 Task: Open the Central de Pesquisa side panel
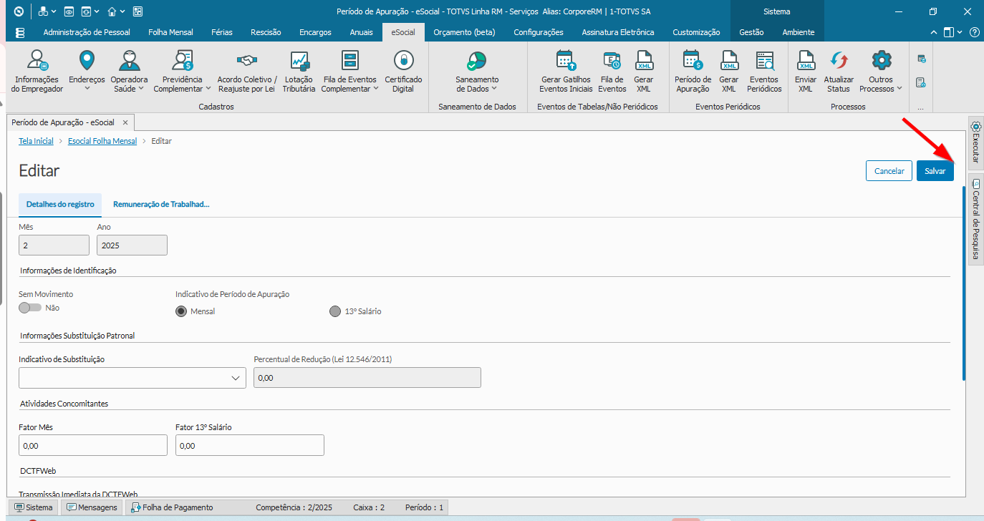coord(975,219)
